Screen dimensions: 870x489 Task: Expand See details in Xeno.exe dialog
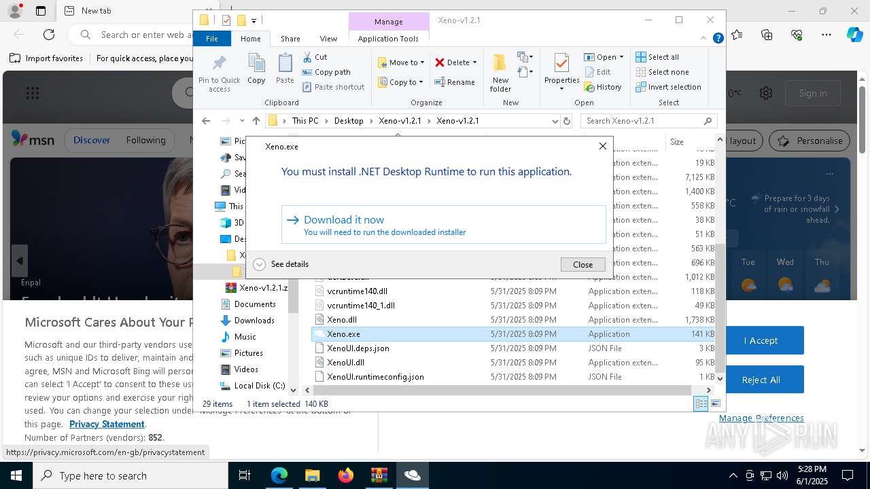[281, 264]
